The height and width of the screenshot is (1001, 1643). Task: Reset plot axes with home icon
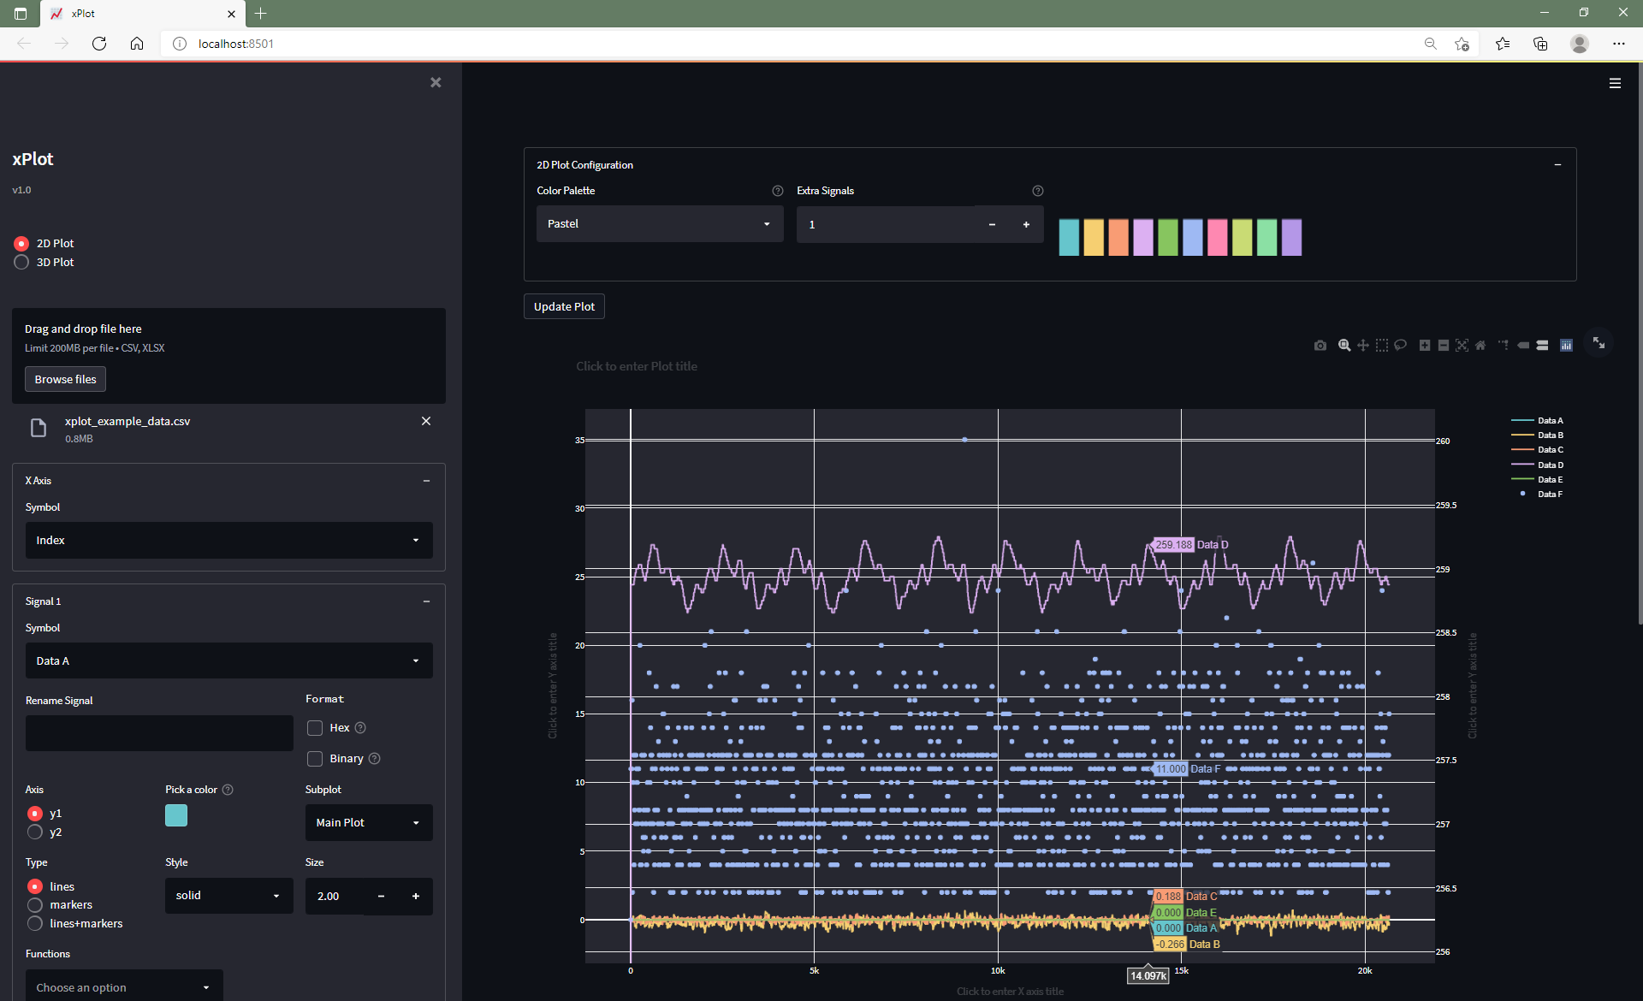pyautogui.click(x=1480, y=345)
